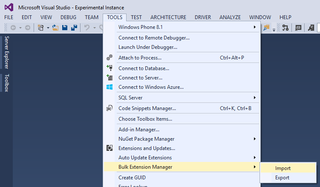The height and width of the screenshot is (187, 320).
Task: Click the New Project toolbar icon
Action: (x=41, y=28)
